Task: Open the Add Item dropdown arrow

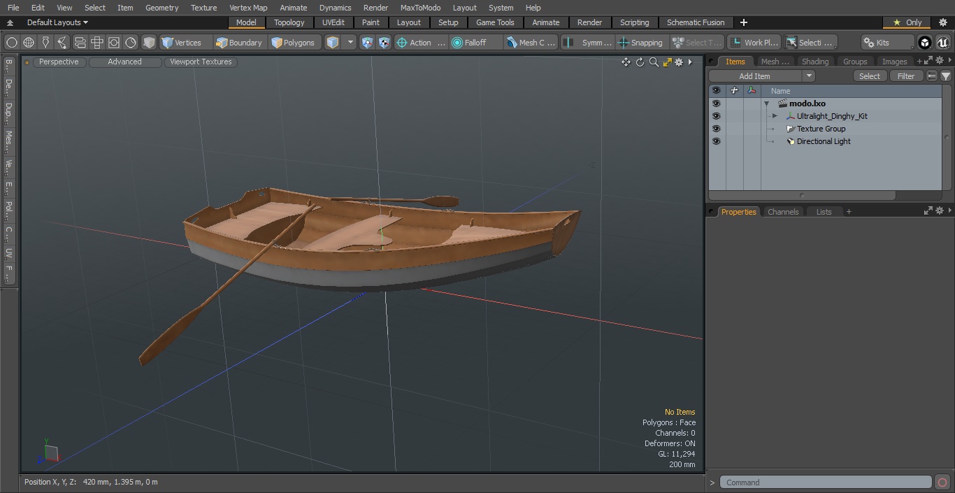Action: click(809, 76)
